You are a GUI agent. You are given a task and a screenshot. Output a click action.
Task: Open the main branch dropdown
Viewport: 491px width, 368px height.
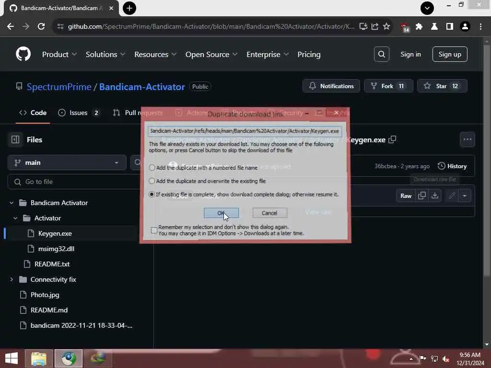click(x=67, y=162)
